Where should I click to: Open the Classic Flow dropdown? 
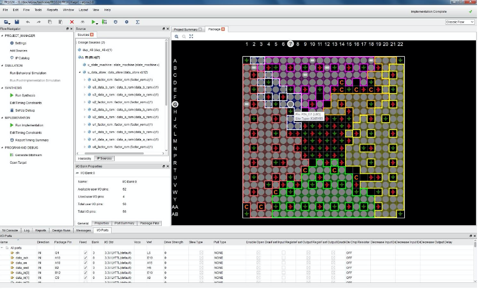coord(460,22)
